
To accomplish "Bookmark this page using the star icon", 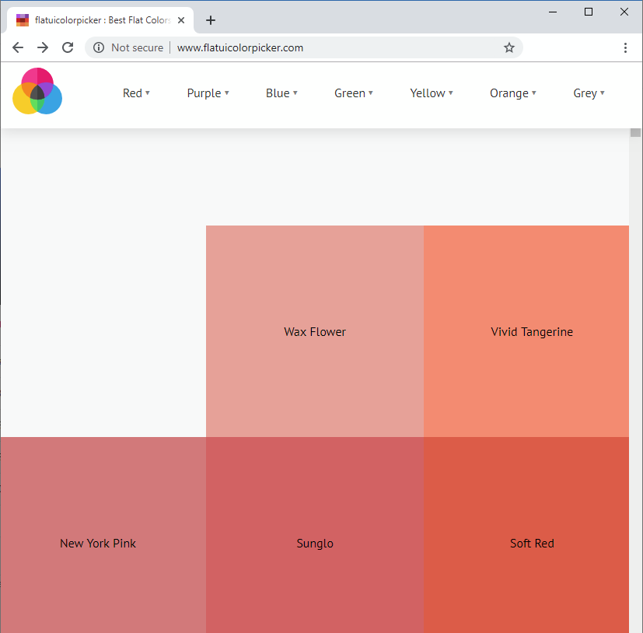I will (x=509, y=47).
